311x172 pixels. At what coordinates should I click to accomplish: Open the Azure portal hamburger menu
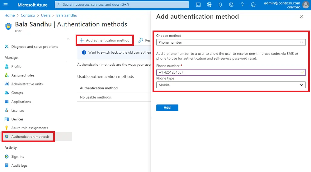(x=5, y=5)
